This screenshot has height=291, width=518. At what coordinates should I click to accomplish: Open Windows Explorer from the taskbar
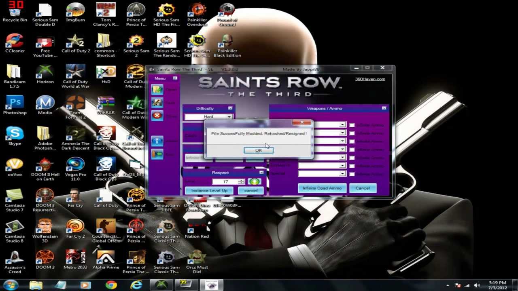pos(36,285)
